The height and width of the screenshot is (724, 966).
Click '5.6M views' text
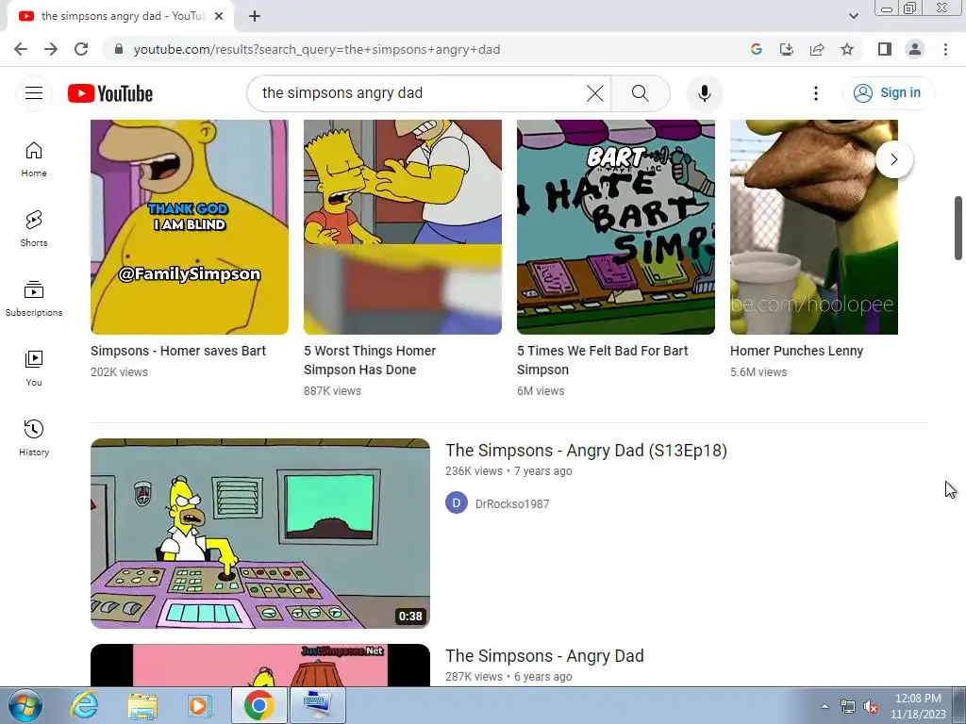point(758,371)
